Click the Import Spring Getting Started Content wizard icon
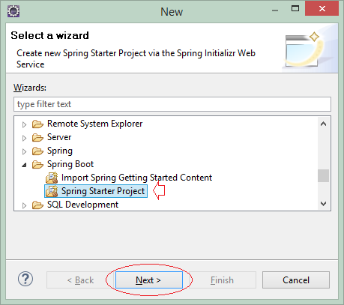 point(52,178)
